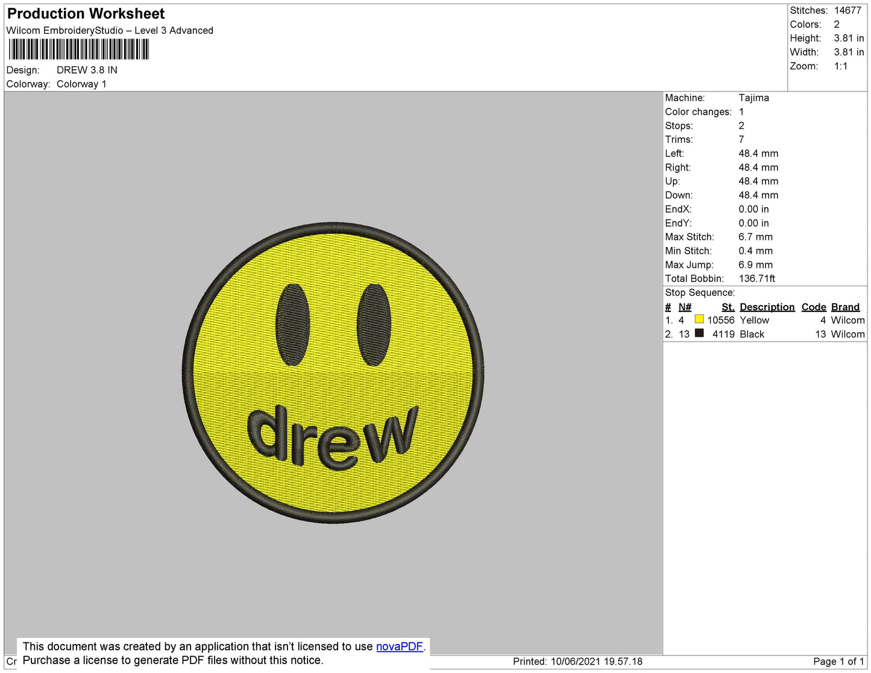This screenshot has height=673, width=871.
Task: Click the 'Colorway 1' value
Action: [81, 84]
